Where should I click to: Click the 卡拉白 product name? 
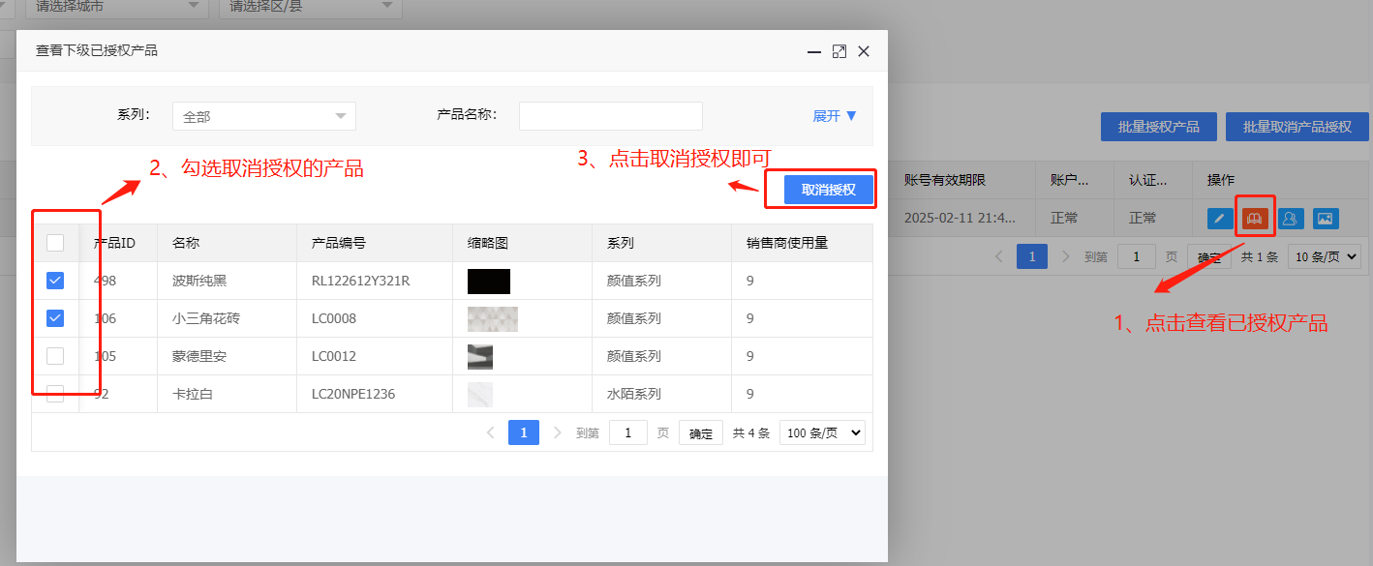click(x=193, y=394)
